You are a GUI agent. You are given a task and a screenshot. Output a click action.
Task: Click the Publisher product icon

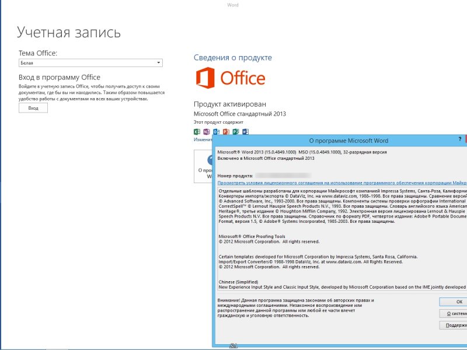click(236, 132)
